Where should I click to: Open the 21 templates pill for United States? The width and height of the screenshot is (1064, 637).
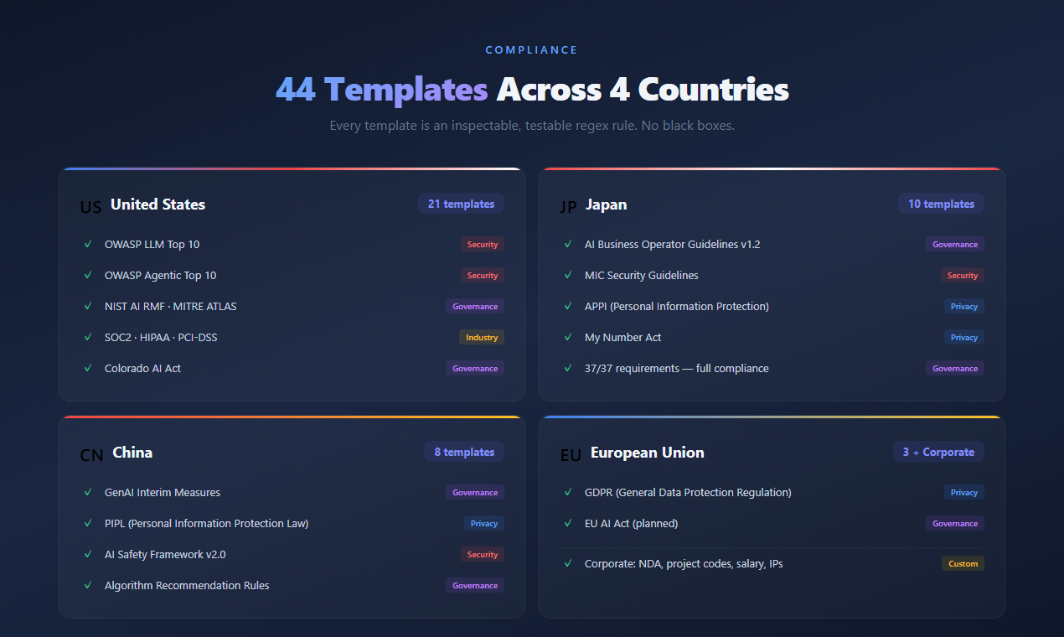tap(461, 204)
